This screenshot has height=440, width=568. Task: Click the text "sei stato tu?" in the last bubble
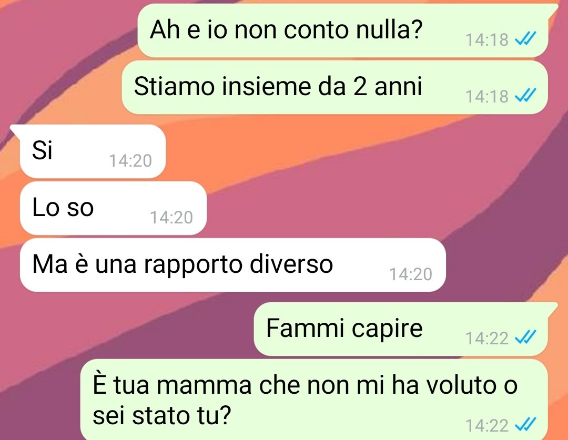[161, 415]
